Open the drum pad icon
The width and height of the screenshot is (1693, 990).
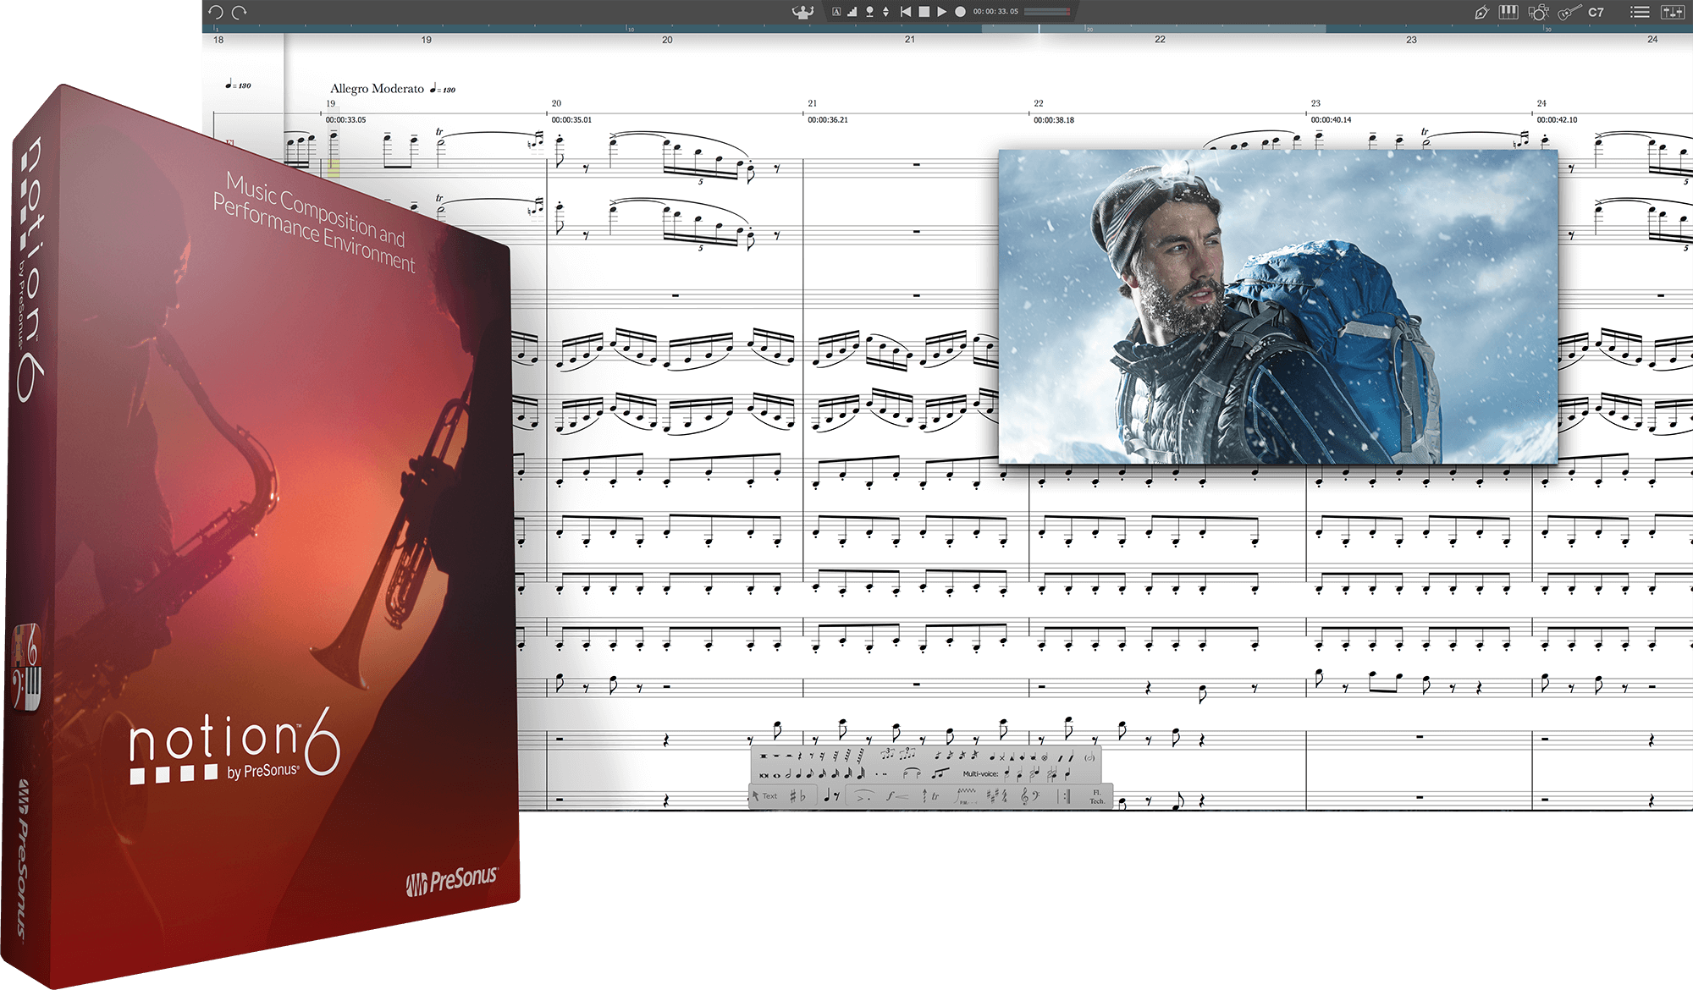1538,12
